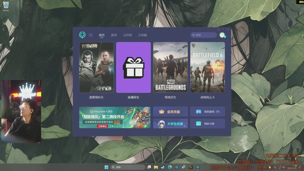Click the red 立即前往 button on banner
Image resolution: width=304 pixels, height=171 pixels.
102,126
